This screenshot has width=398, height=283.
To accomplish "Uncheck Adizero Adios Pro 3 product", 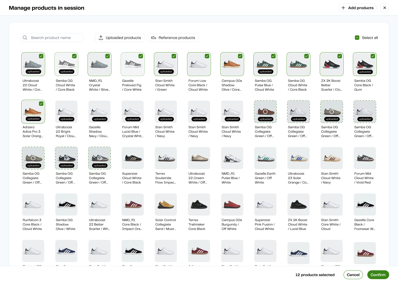I will coord(41,104).
